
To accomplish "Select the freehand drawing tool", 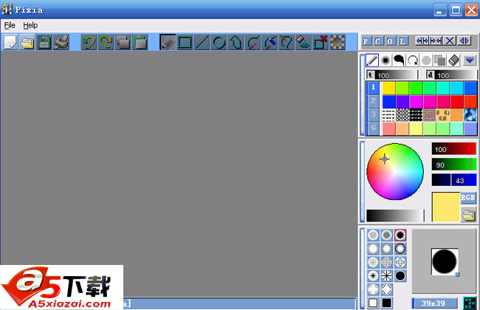I will pyautogui.click(x=168, y=42).
